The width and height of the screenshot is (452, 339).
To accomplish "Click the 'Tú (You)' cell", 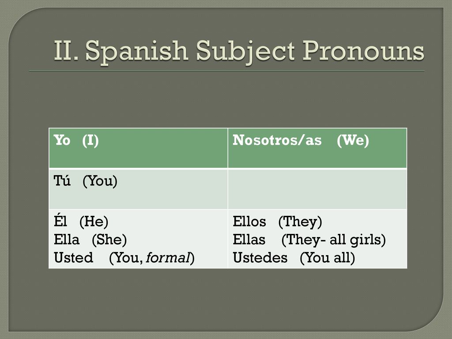I will coord(138,189).
